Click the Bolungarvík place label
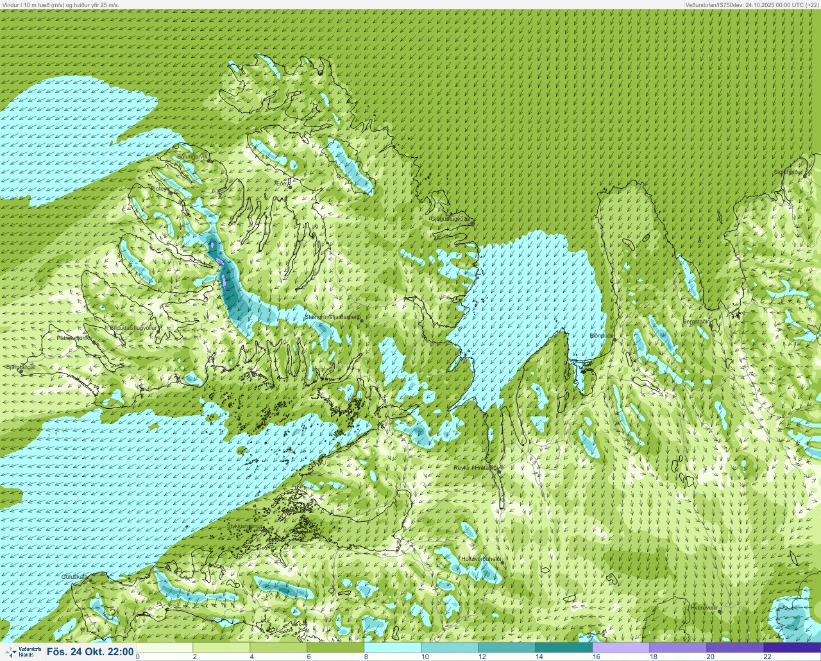This screenshot has height=661, width=821. point(192,156)
